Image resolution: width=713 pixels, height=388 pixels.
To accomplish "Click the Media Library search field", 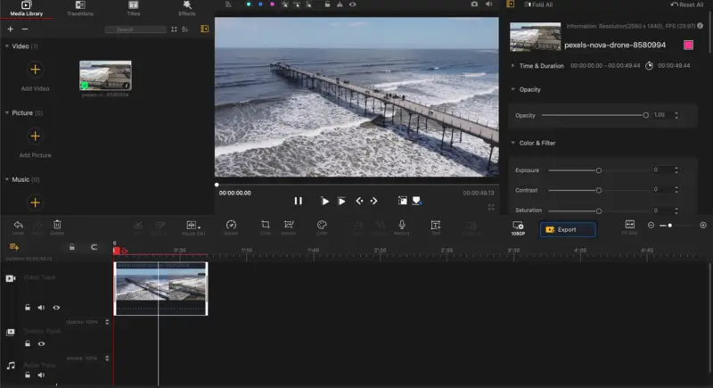I will click(x=135, y=29).
